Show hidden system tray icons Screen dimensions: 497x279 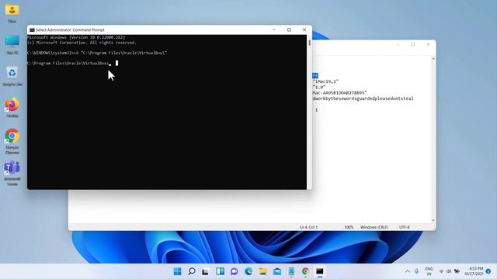pos(408,271)
